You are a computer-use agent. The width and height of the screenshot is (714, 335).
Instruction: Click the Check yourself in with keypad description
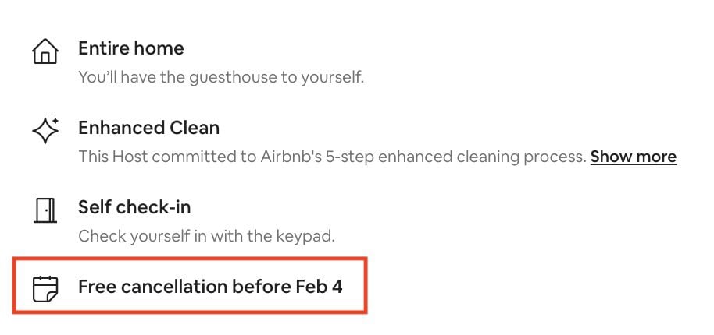(207, 237)
